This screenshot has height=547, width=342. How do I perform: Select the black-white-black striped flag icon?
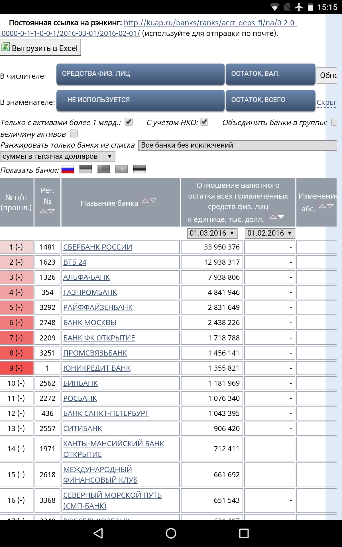click(x=139, y=169)
